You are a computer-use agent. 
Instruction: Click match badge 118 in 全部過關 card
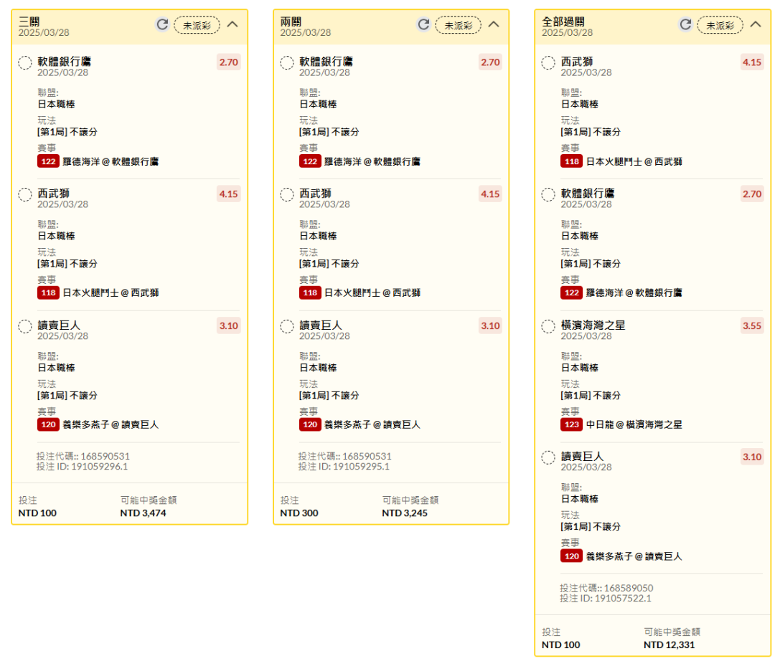tap(571, 161)
